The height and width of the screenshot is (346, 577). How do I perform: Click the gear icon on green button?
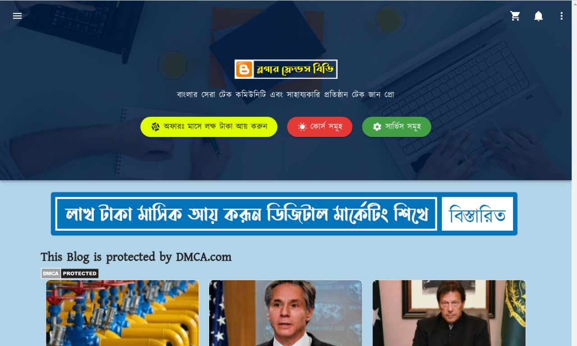[377, 127]
